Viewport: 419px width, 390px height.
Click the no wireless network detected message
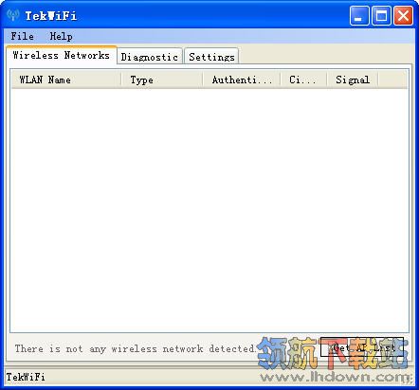(x=136, y=348)
